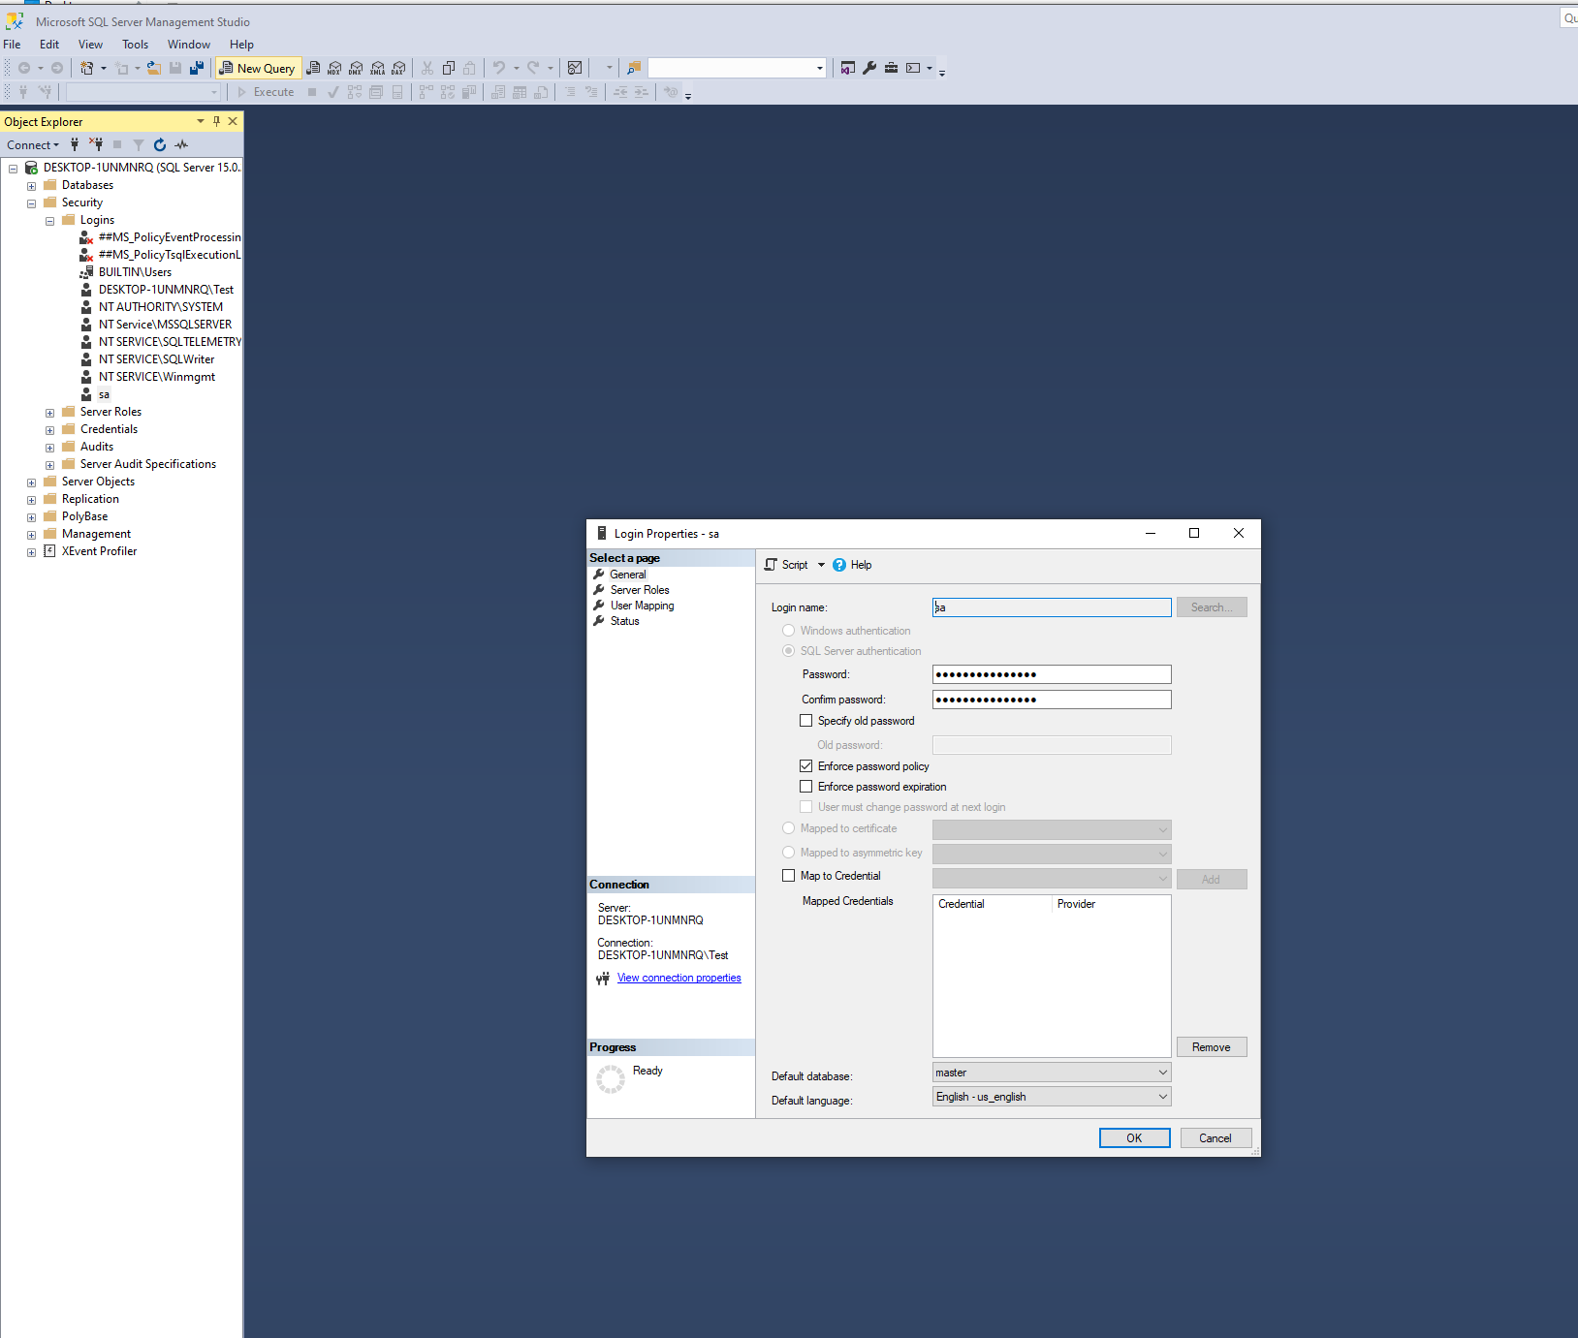Open the Connect dropdown in Object Explorer
This screenshot has height=1338, width=1578.
tap(33, 145)
